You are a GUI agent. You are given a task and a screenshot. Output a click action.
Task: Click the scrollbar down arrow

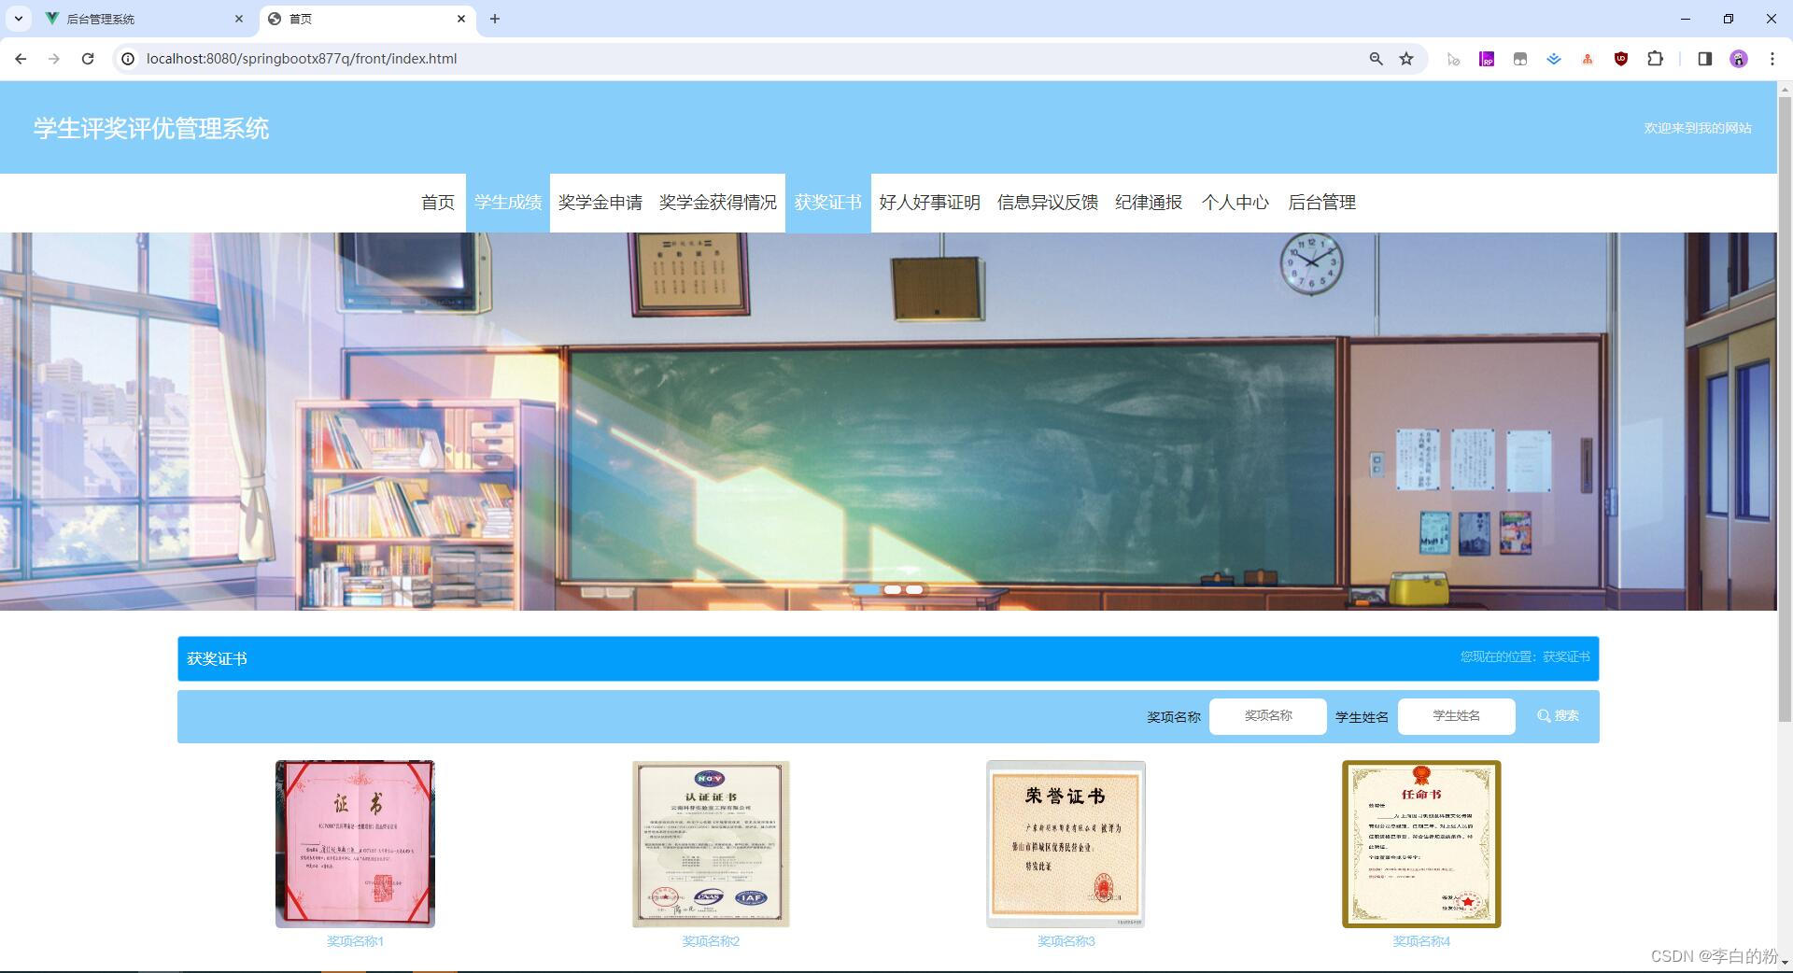coord(1785,963)
